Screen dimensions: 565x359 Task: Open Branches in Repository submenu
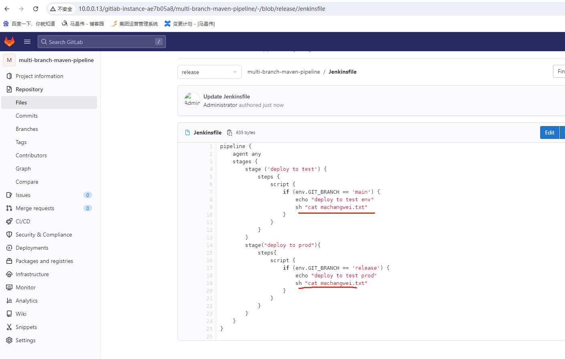click(27, 129)
